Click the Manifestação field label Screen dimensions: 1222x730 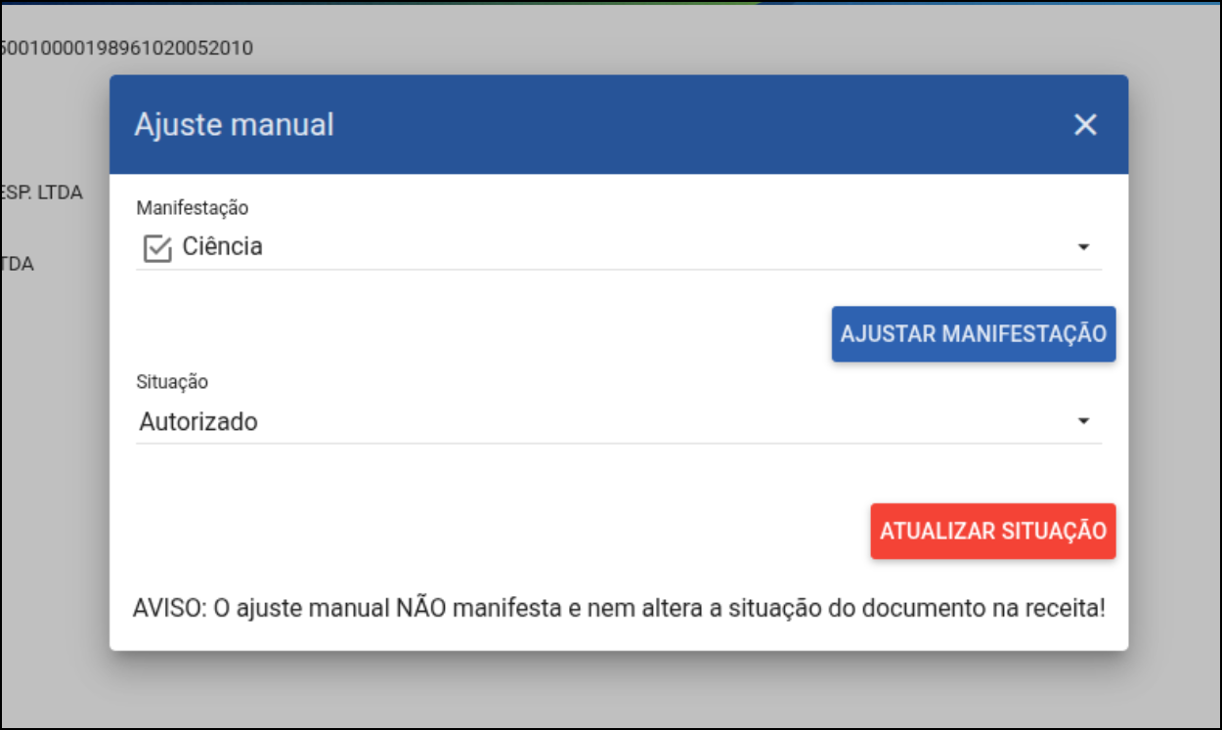tap(193, 208)
